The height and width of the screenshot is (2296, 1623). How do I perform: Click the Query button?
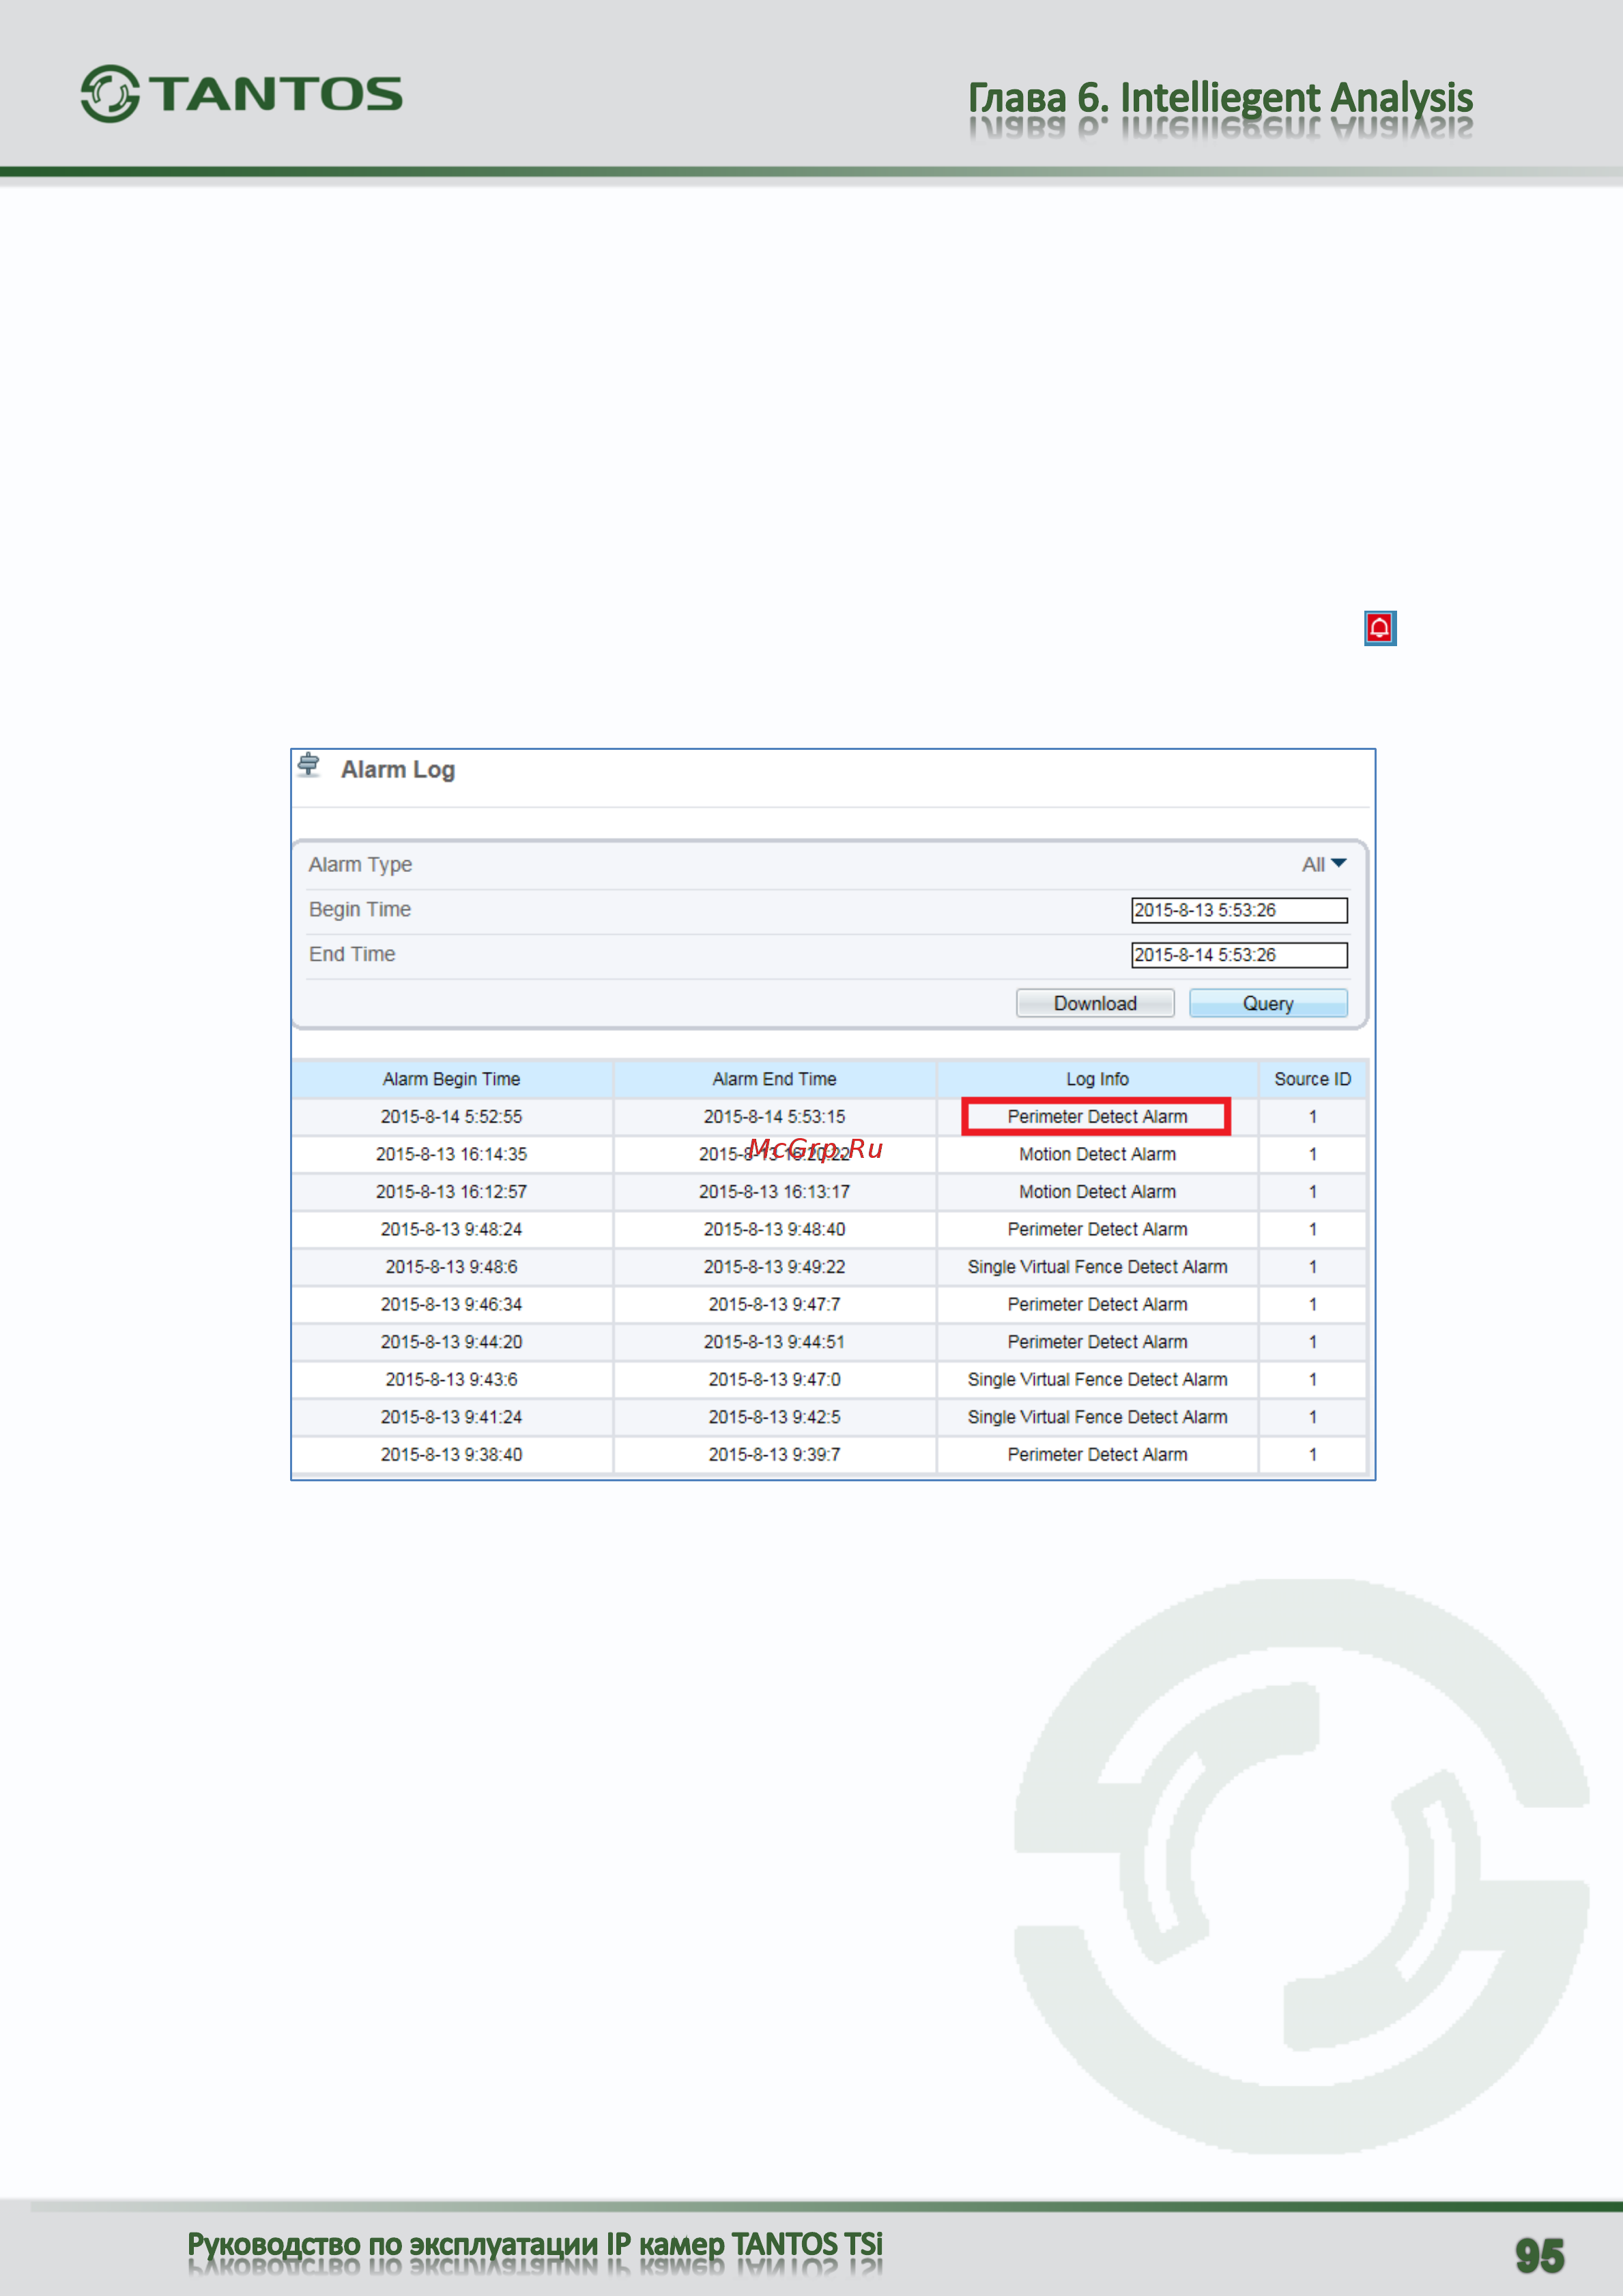(1268, 1003)
